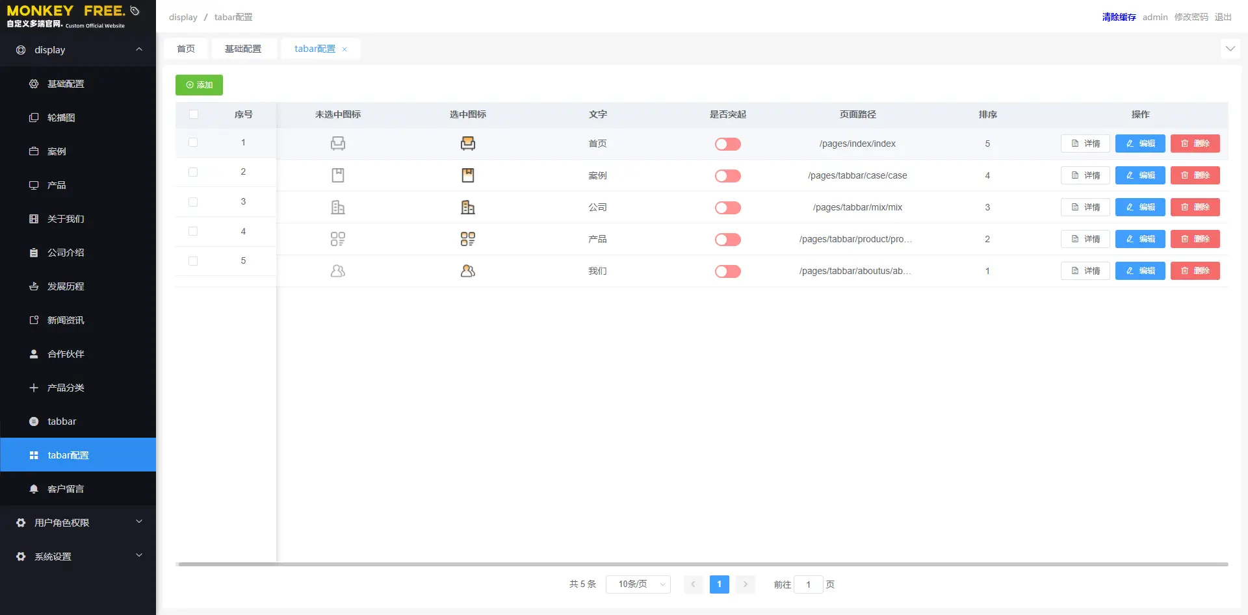Click the selected people icon in the 我们 row
The width and height of the screenshot is (1248, 615).
click(467, 271)
